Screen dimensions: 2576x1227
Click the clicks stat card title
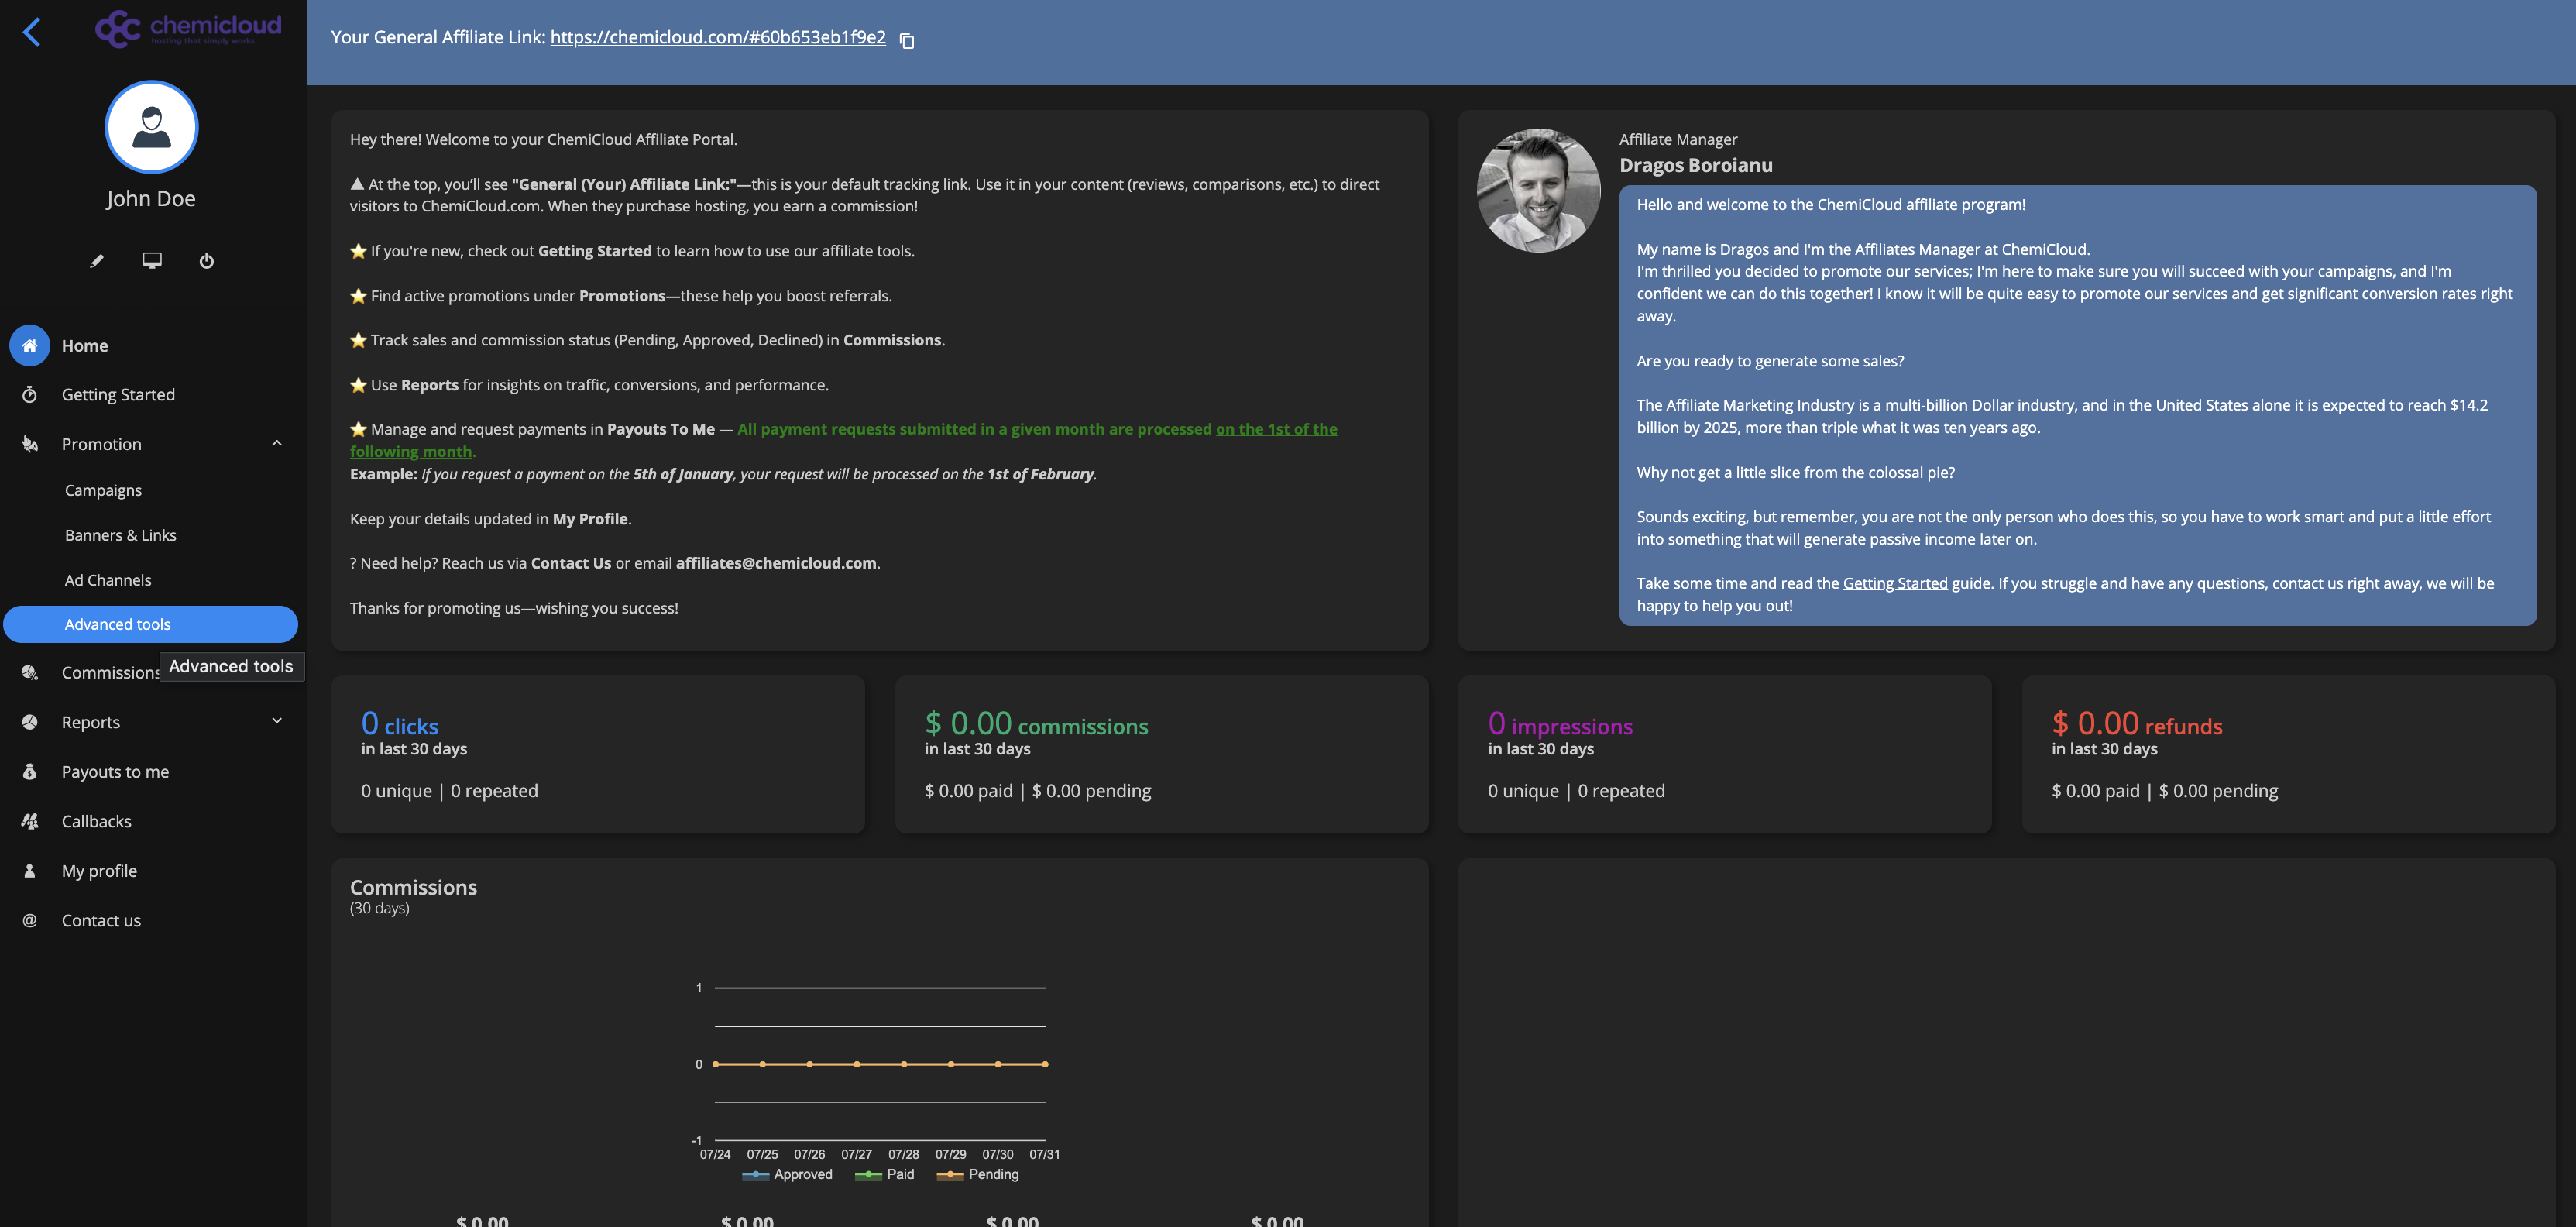[x=399, y=724]
